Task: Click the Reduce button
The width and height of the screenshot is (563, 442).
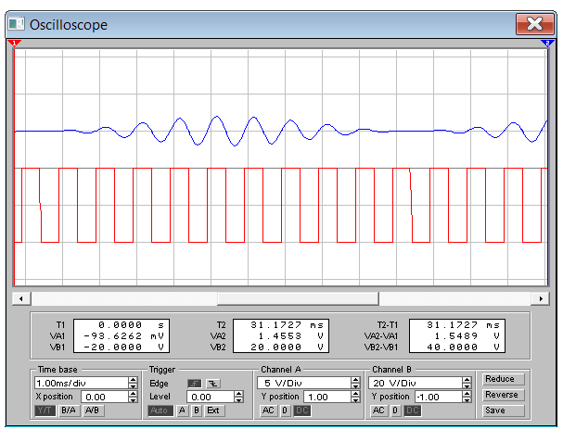Action: click(x=503, y=379)
